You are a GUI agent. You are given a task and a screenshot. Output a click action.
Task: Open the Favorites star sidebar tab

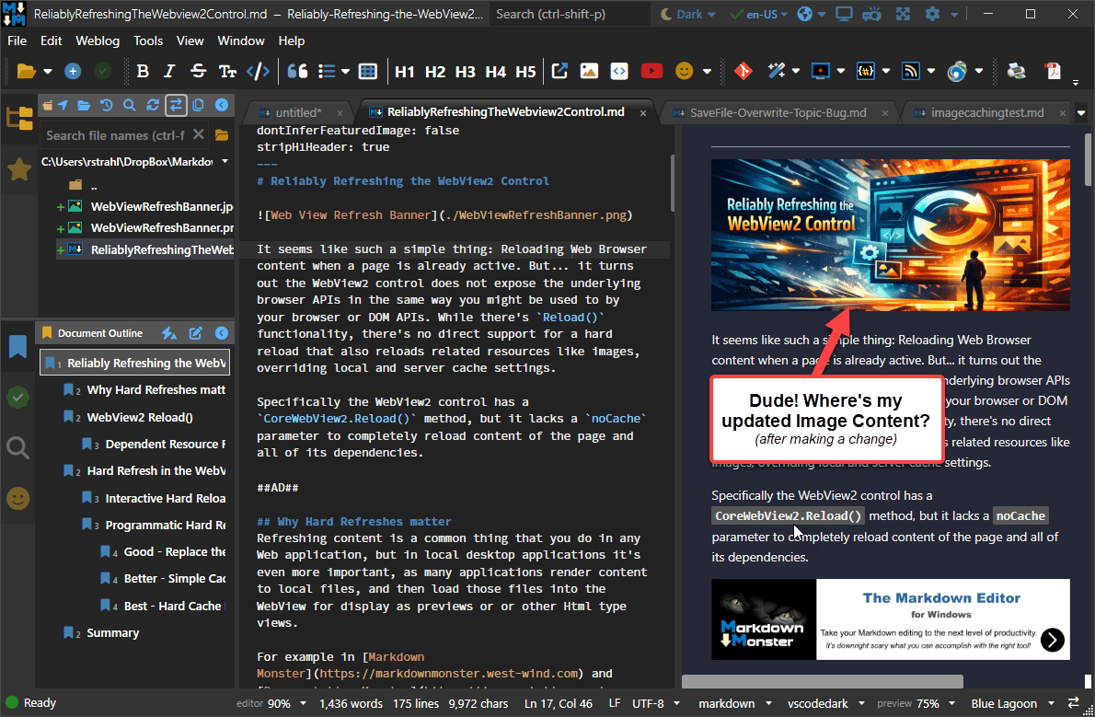tap(18, 168)
